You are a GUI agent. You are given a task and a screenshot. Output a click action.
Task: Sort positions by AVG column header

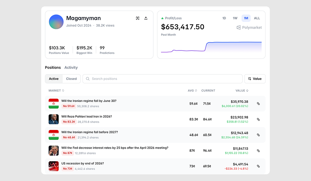pos(192,90)
